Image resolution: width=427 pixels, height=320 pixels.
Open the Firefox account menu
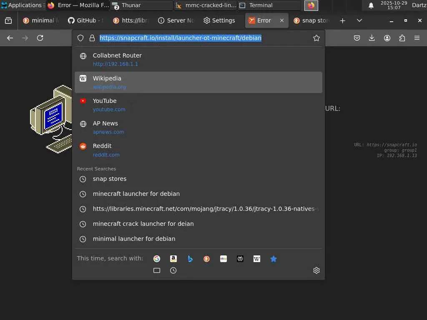click(387, 38)
